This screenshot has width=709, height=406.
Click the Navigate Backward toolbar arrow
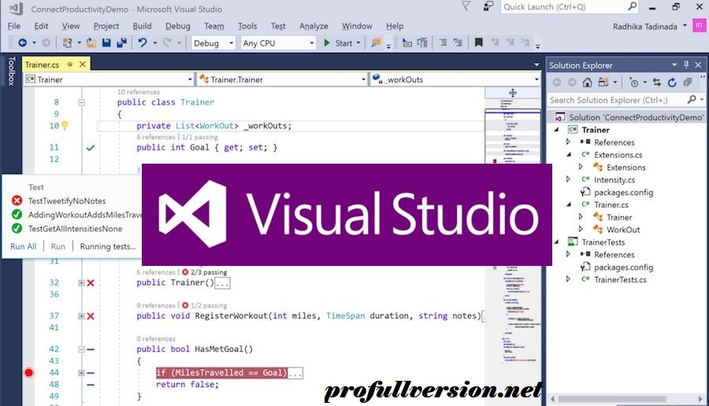[x=22, y=43]
